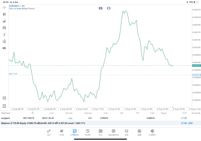Open the Account (บัญชี) tab

[x=139, y=132]
